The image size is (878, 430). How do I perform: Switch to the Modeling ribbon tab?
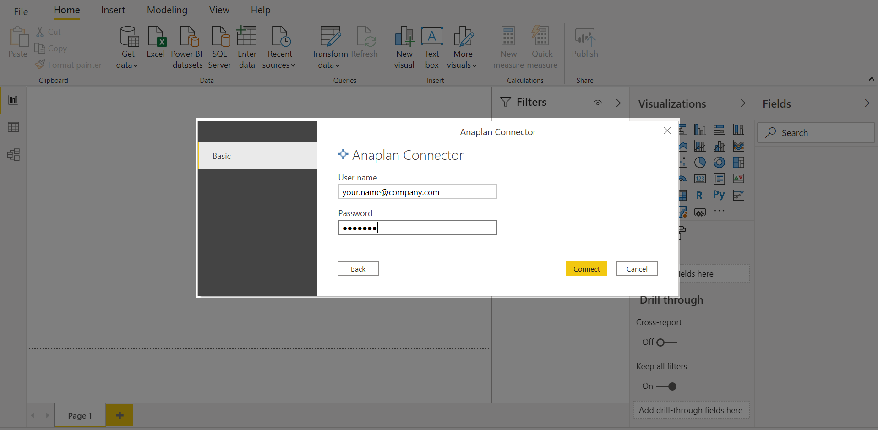pos(167,10)
